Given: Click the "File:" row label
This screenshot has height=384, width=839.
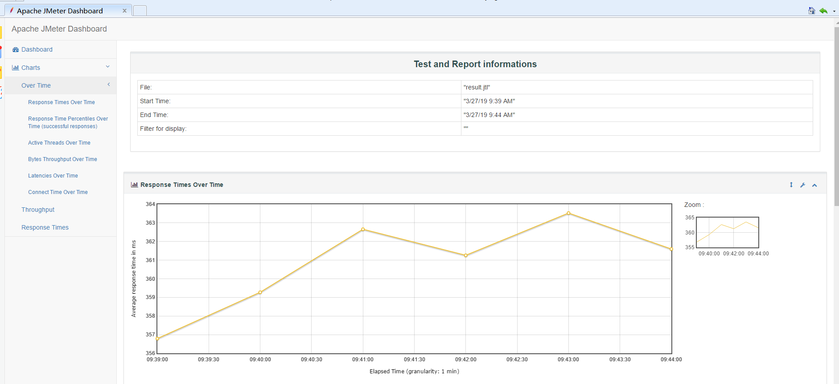Looking at the screenshot, I should coord(146,87).
